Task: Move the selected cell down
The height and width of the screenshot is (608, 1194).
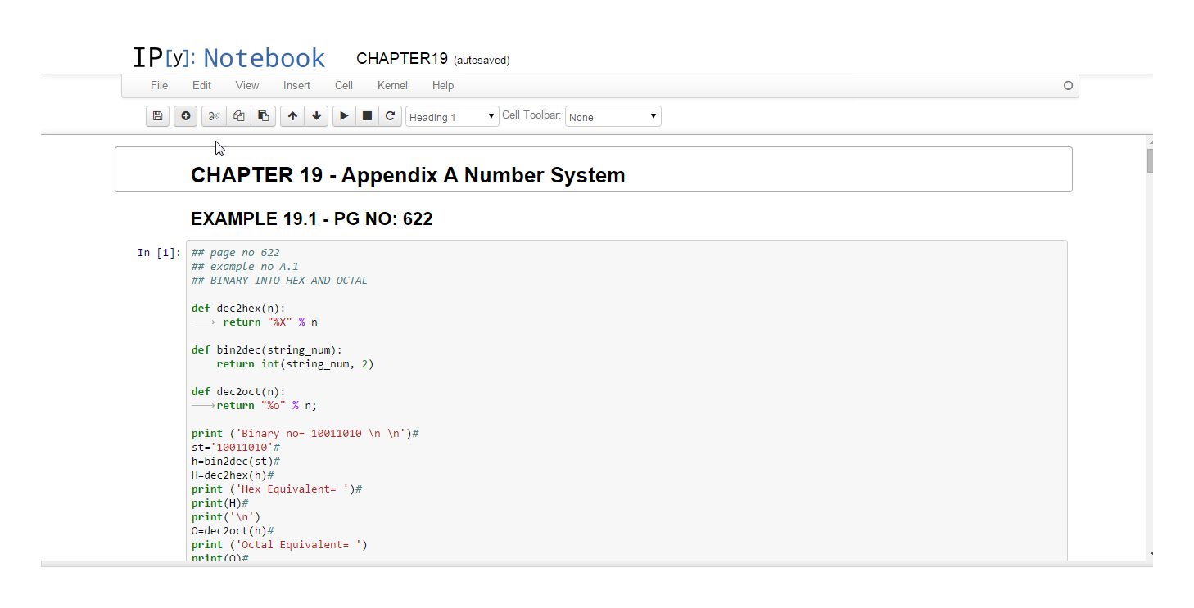Action: tap(316, 116)
